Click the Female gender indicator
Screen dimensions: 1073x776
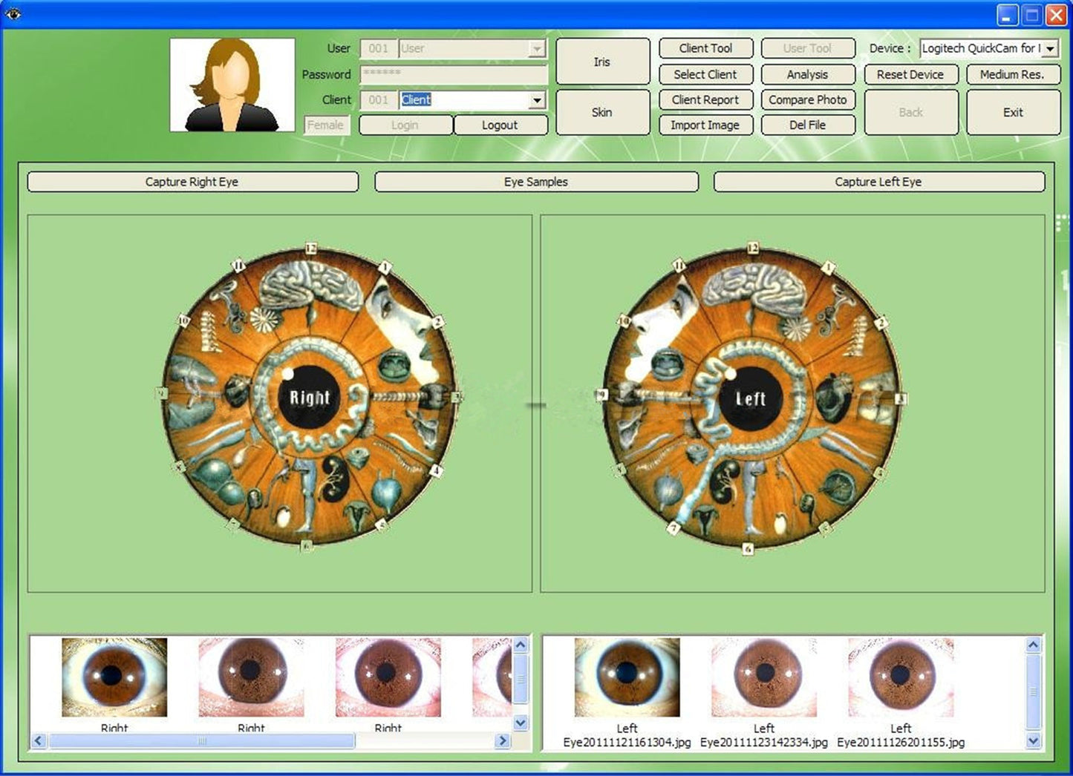[x=326, y=125]
